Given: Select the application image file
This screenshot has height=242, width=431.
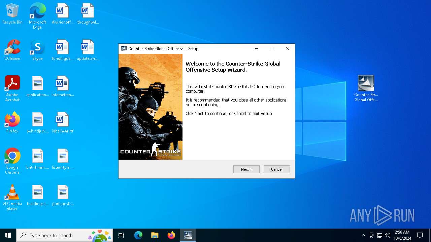Looking at the screenshot, I should pyautogui.click(x=38, y=87).
